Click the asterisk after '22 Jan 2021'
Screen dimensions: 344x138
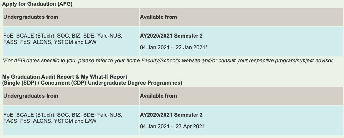(x=207, y=47)
